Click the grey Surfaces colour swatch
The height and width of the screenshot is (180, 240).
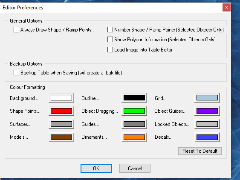pyautogui.click(x=61, y=124)
